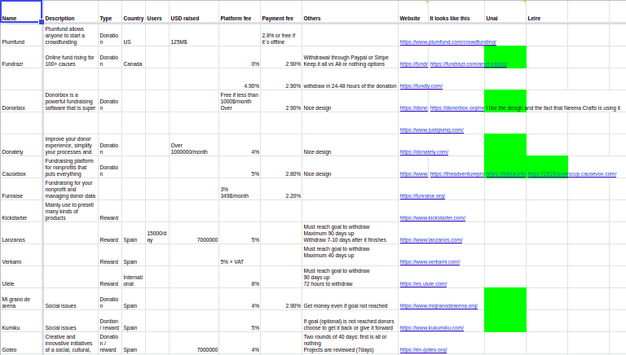Select the Lanzanos name cell
Viewport: 626px width, 355px height.
click(21, 233)
